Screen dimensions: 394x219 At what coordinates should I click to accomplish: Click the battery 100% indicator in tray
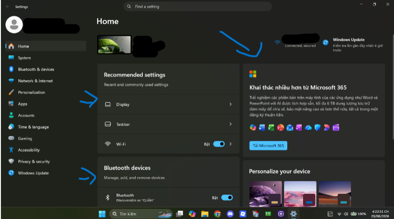[358, 214]
